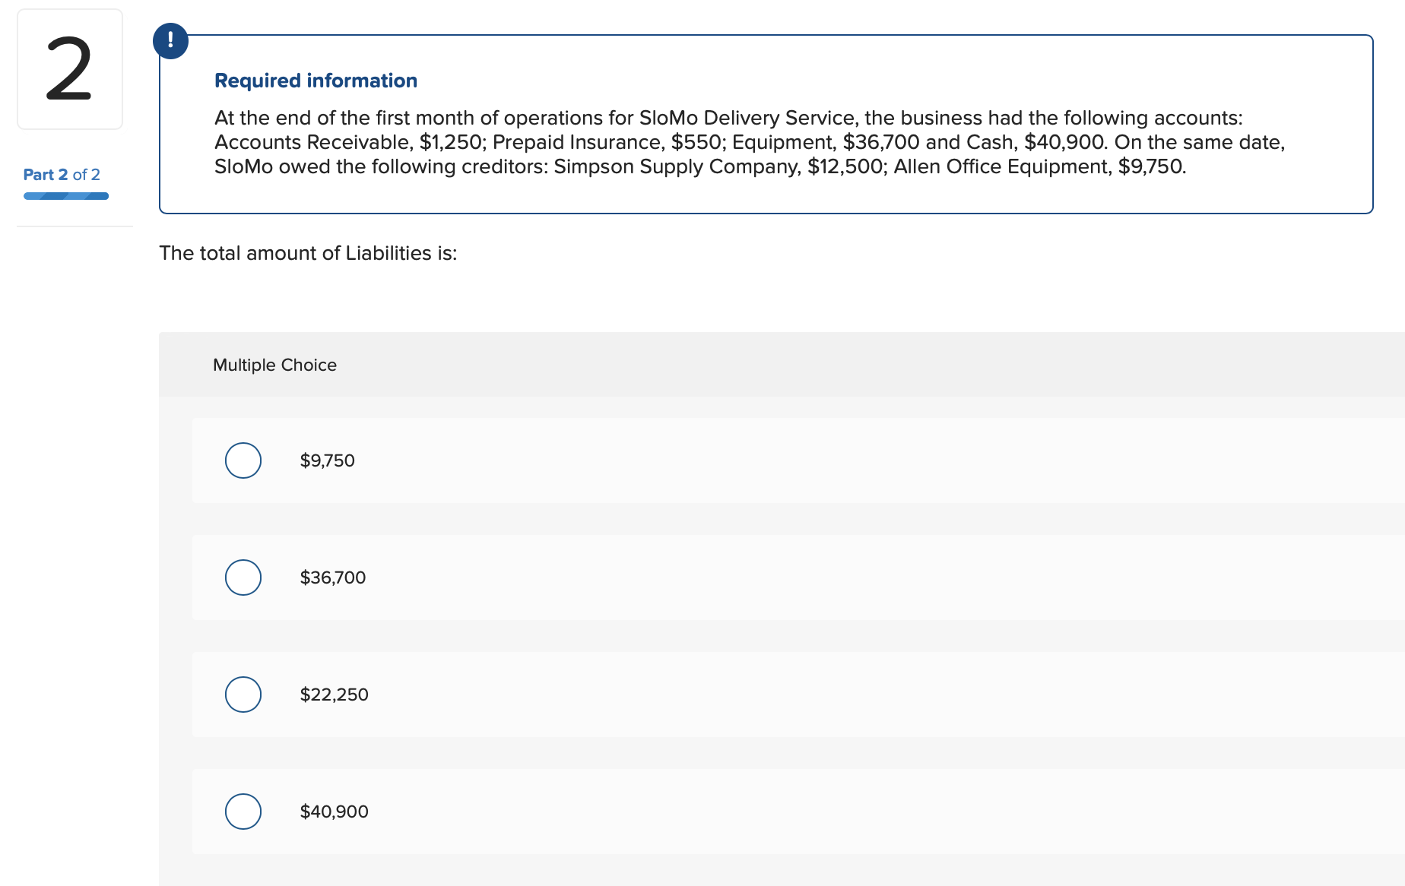Click the $9,750 answer row background
Image resolution: width=1405 pixels, height=886 pixels.
point(798,460)
